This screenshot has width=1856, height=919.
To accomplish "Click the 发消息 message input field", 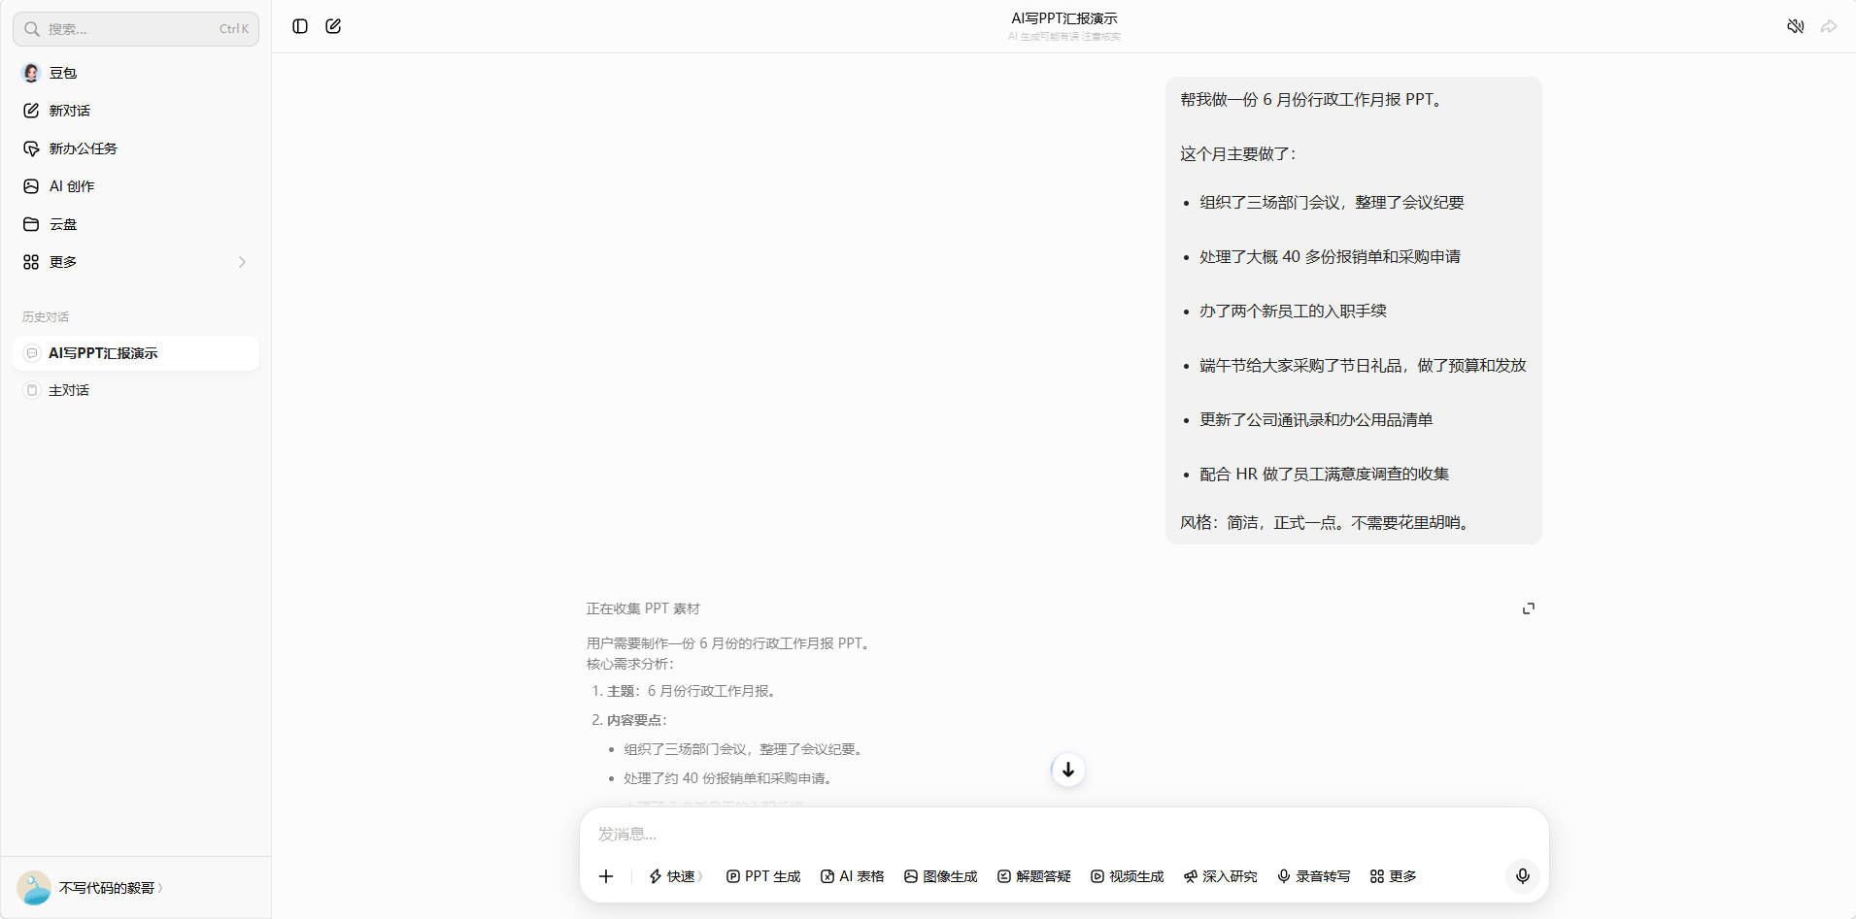I will click(x=1063, y=834).
